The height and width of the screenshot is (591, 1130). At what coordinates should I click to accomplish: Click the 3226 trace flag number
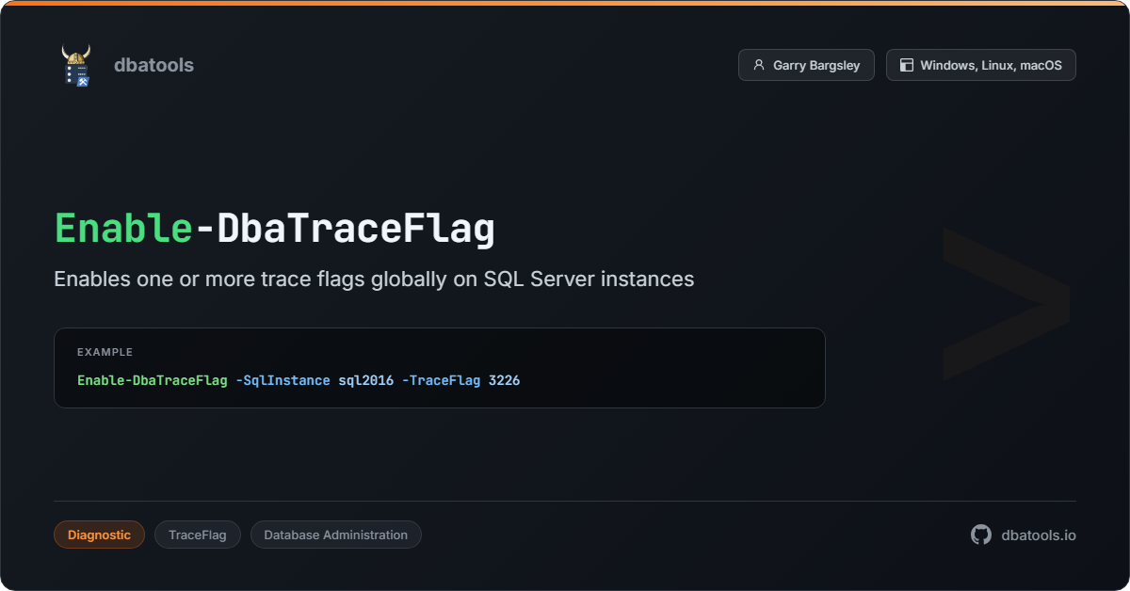[x=504, y=380]
